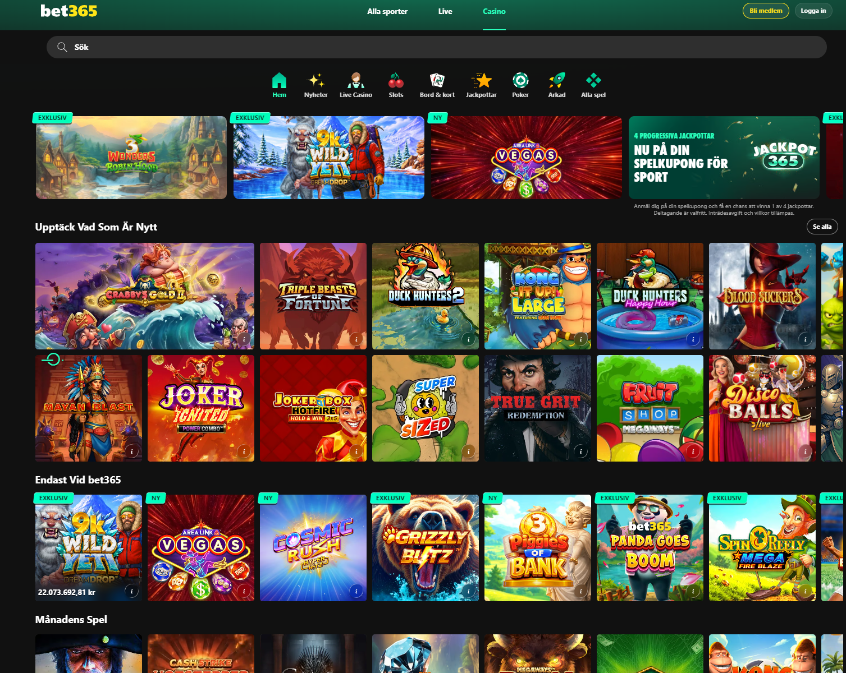Launch Area Link Vegas exclusive-section tile
The width and height of the screenshot is (846, 673).
(201, 548)
